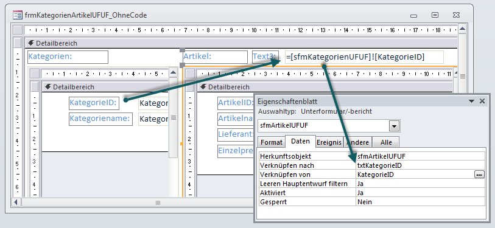Viewport: 495px width, 228px height.
Task: Click the main form vertical scrollbar thumb
Action: [463, 77]
